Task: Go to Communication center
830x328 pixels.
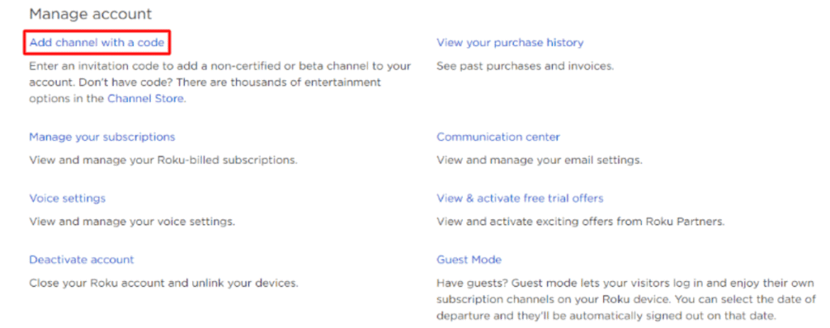Action: [498, 137]
